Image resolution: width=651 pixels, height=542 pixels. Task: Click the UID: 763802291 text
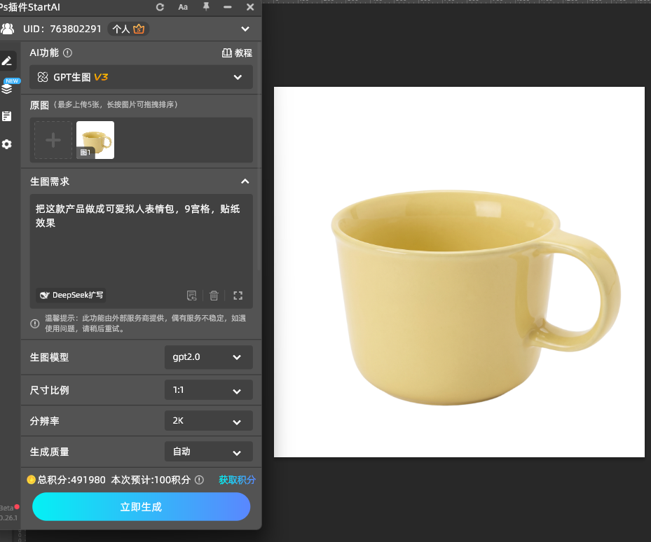62,29
